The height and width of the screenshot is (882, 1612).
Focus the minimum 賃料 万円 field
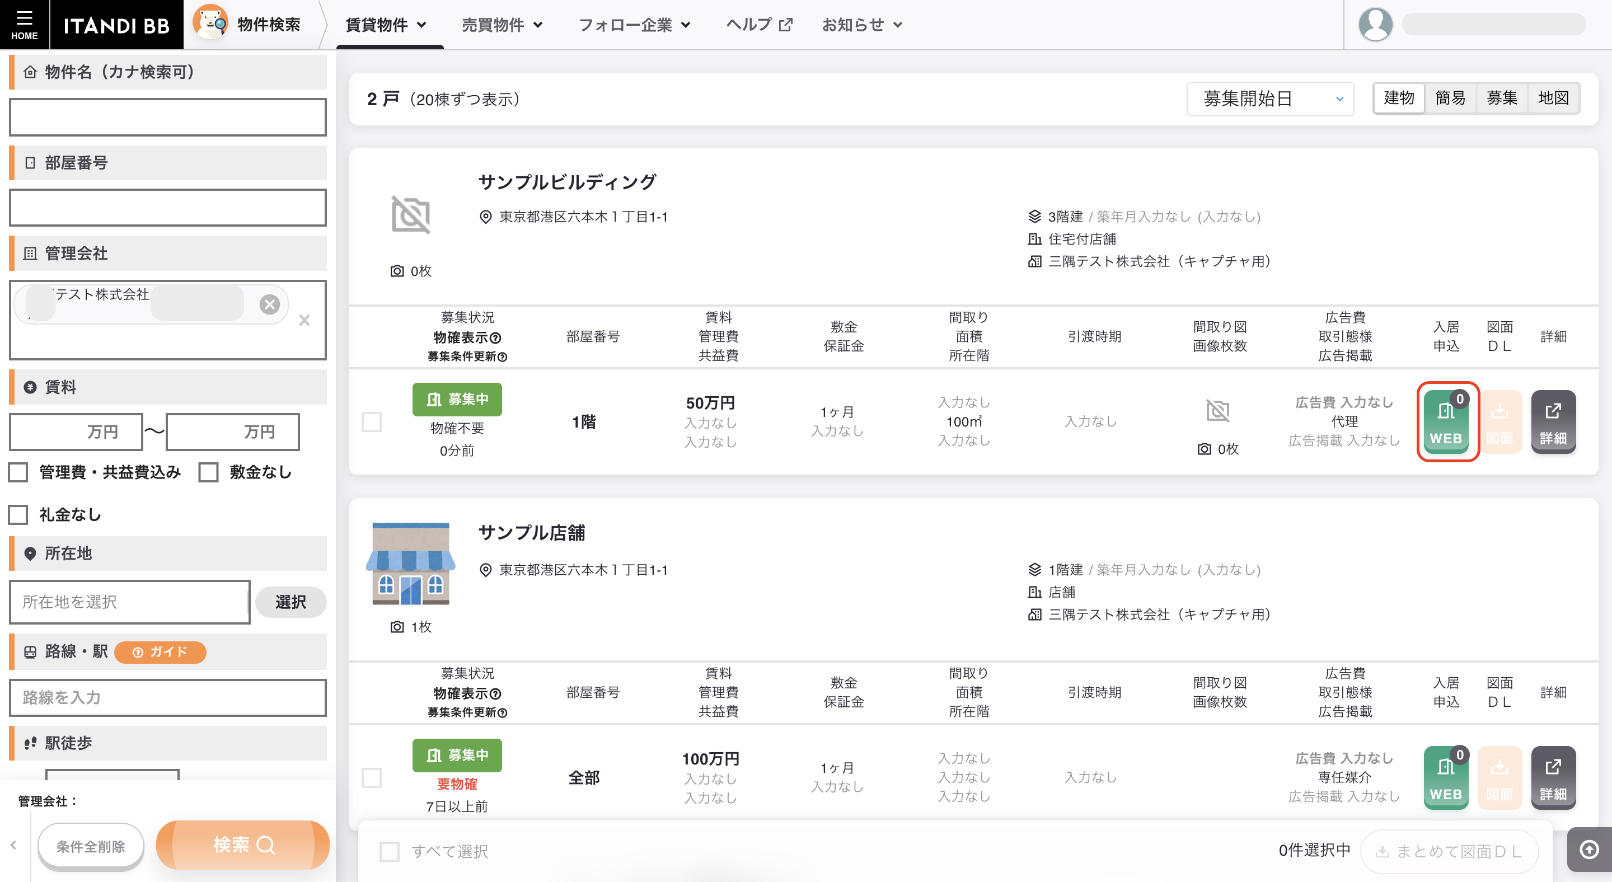coord(76,431)
